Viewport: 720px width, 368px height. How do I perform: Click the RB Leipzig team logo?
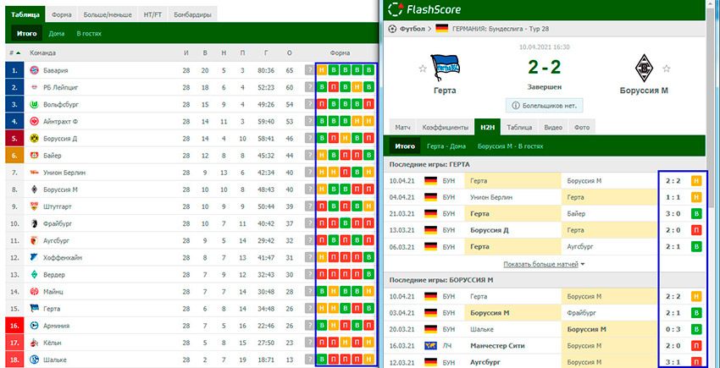coord(34,88)
